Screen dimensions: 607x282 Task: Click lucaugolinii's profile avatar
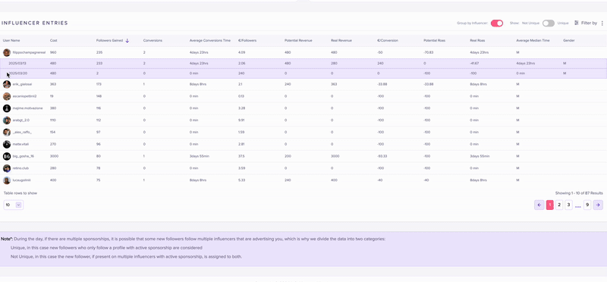coord(7,180)
